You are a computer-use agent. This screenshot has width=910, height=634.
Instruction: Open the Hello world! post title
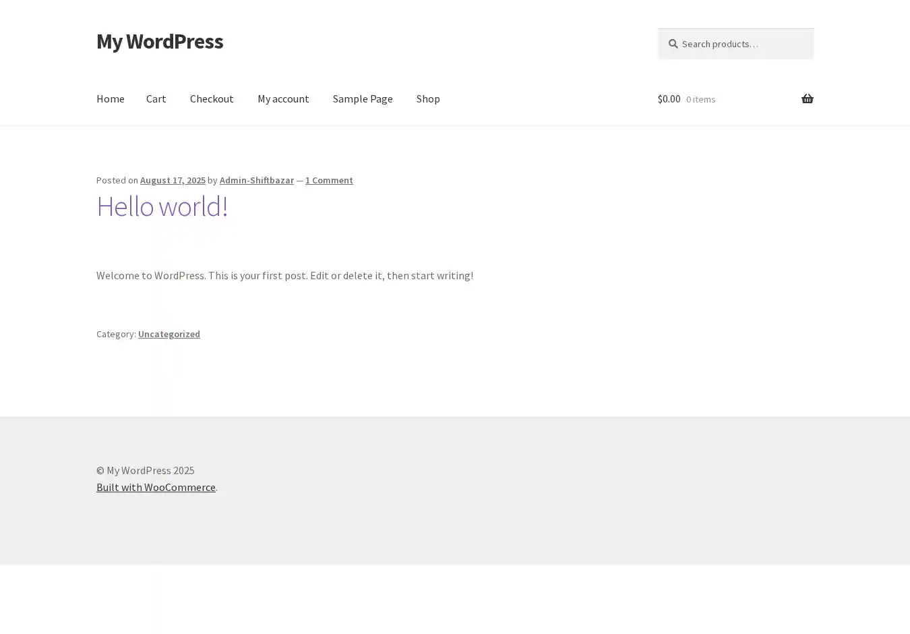(x=162, y=206)
